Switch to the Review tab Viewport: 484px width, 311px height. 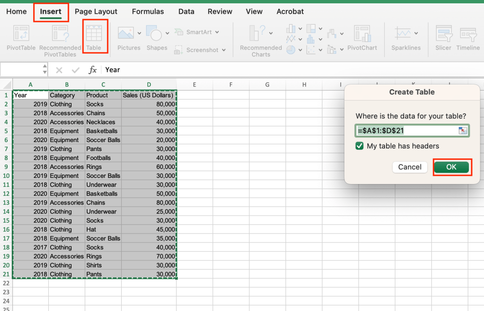pos(220,11)
